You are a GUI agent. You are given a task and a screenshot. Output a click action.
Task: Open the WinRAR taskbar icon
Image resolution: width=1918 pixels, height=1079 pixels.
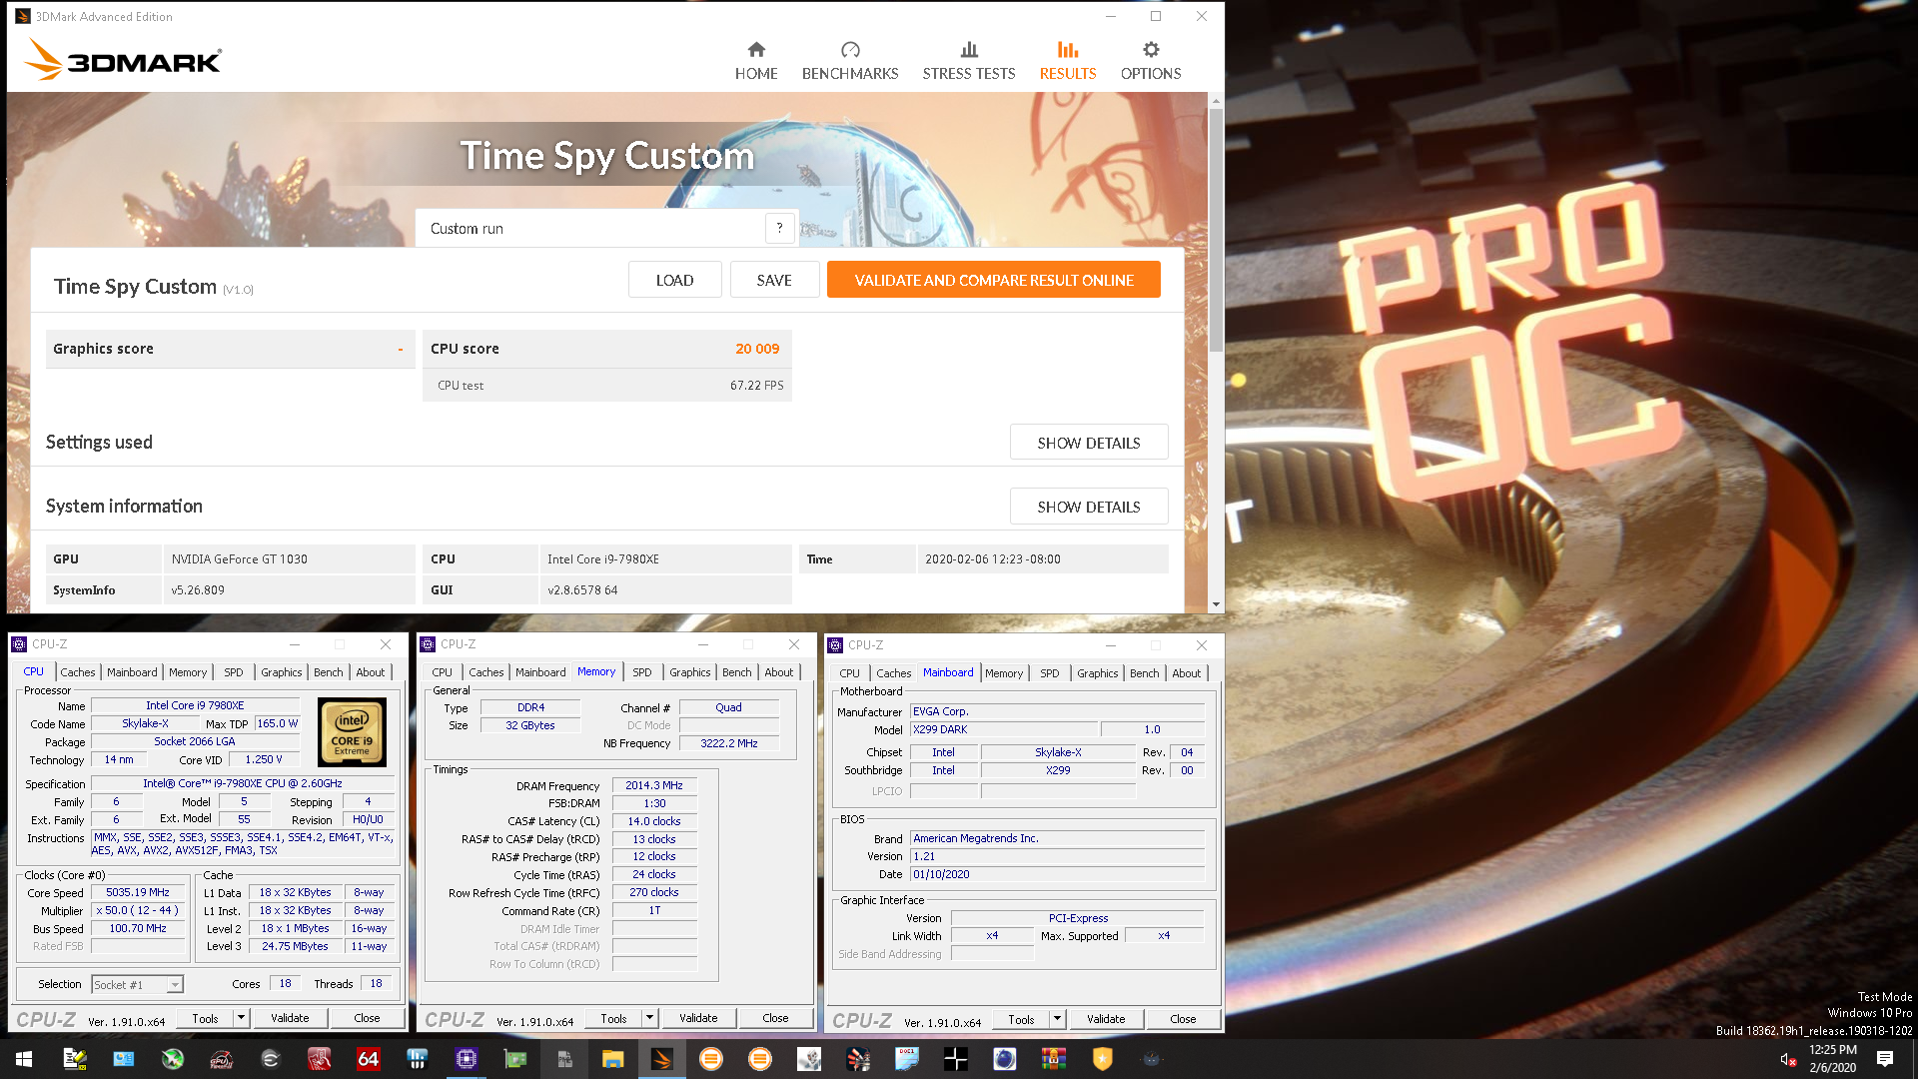click(x=1053, y=1059)
